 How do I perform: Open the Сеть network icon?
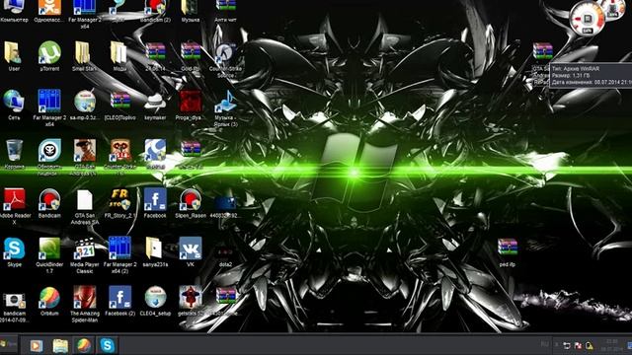pos(14,101)
